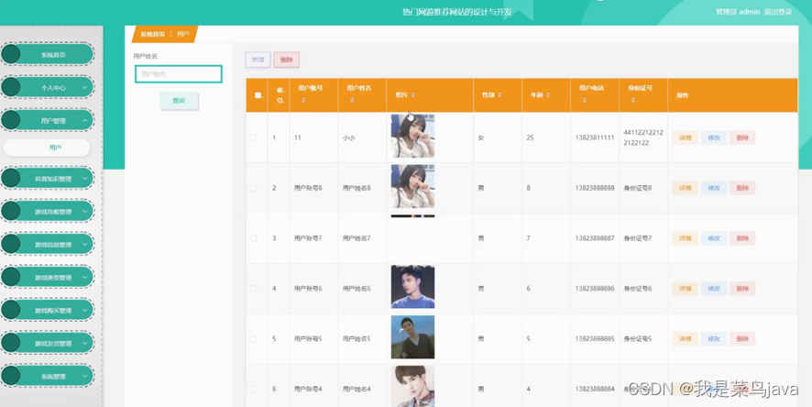Open photo thumbnail of 用户姓名8
812x407 pixels.
[x=412, y=186]
